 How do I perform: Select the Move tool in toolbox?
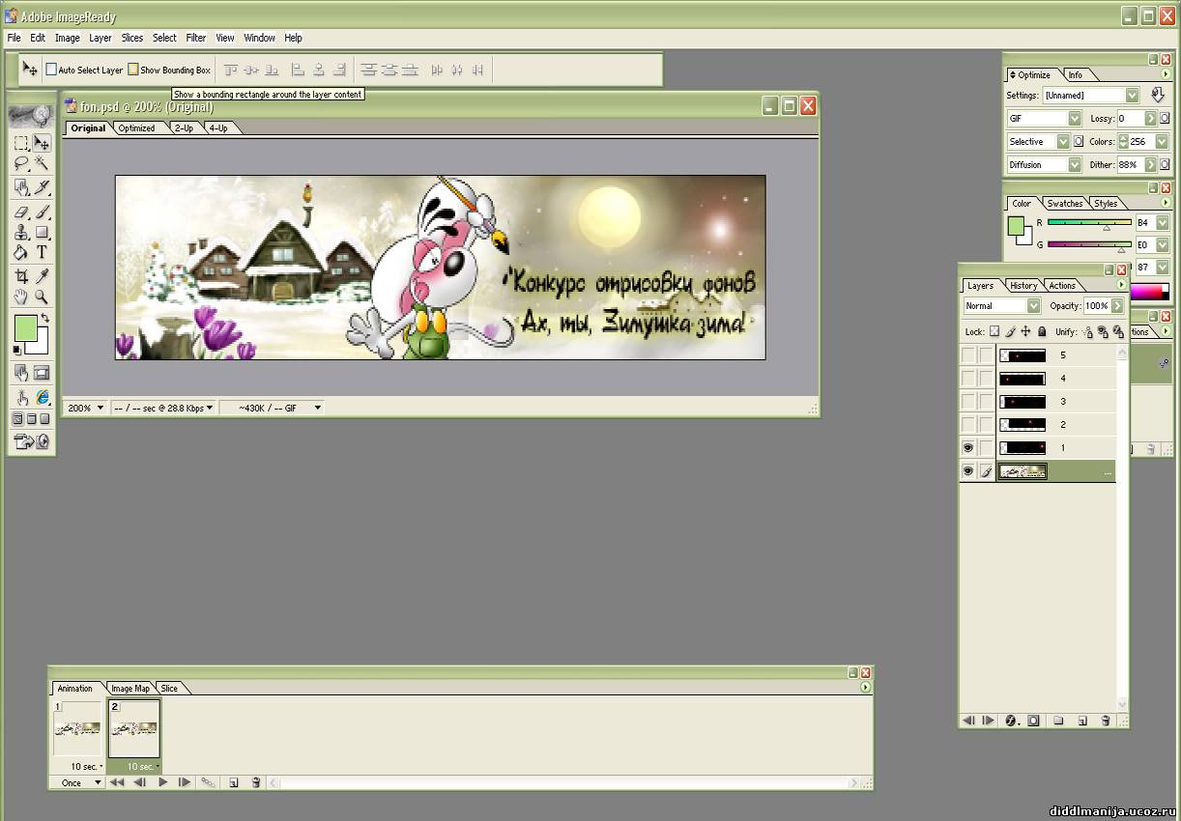point(42,143)
